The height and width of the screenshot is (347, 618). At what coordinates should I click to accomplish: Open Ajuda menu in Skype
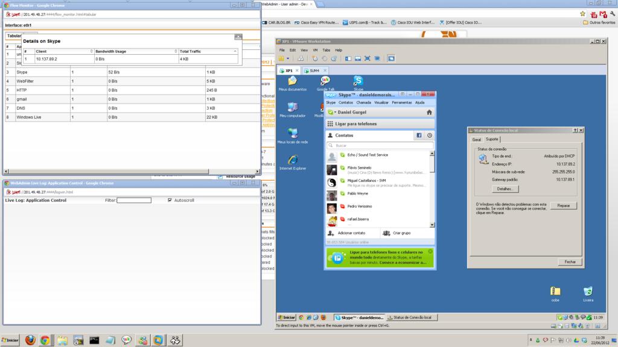pyautogui.click(x=420, y=102)
